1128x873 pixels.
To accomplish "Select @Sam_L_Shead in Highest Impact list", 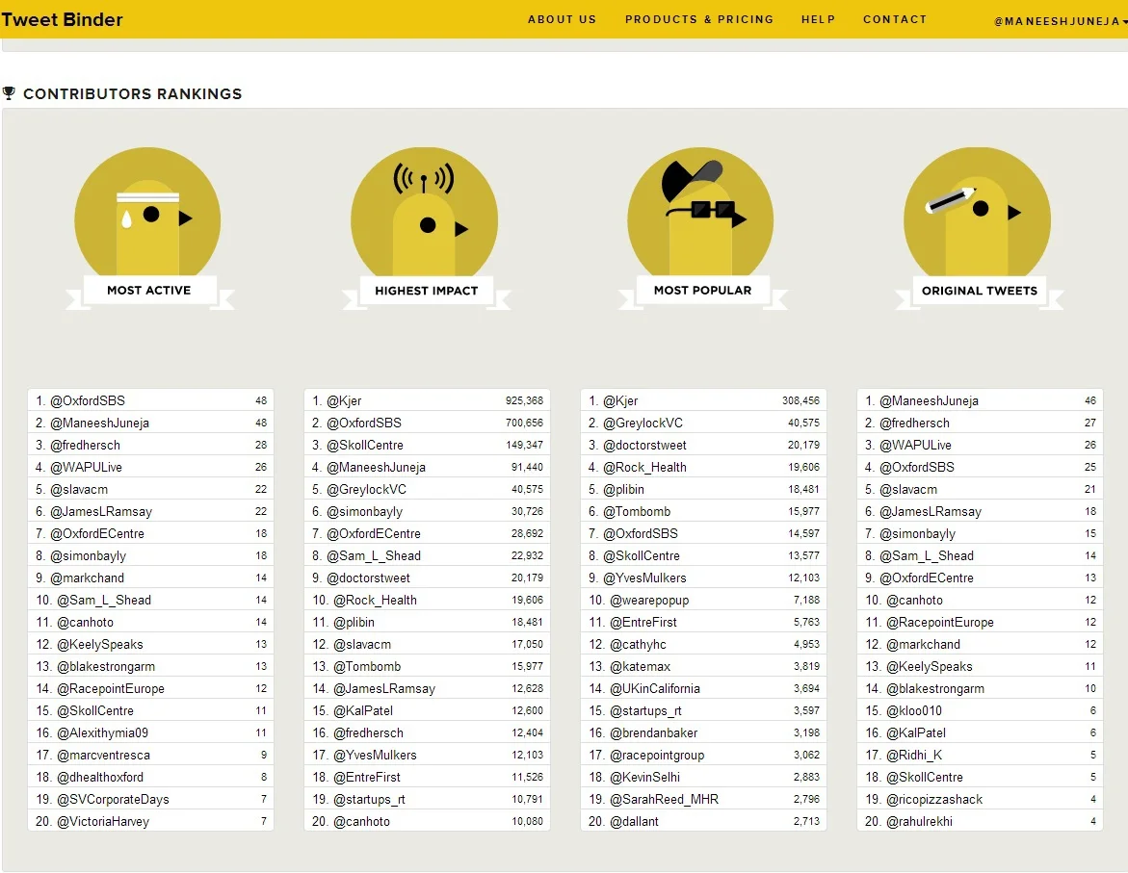I will pos(374,556).
